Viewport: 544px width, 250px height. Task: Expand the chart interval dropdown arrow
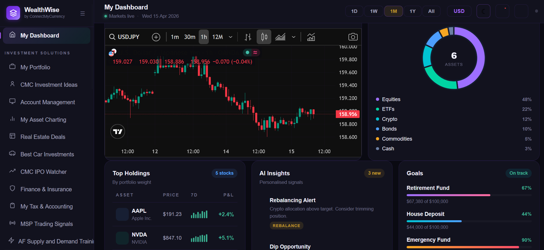pyautogui.click(x=230, y=37)
